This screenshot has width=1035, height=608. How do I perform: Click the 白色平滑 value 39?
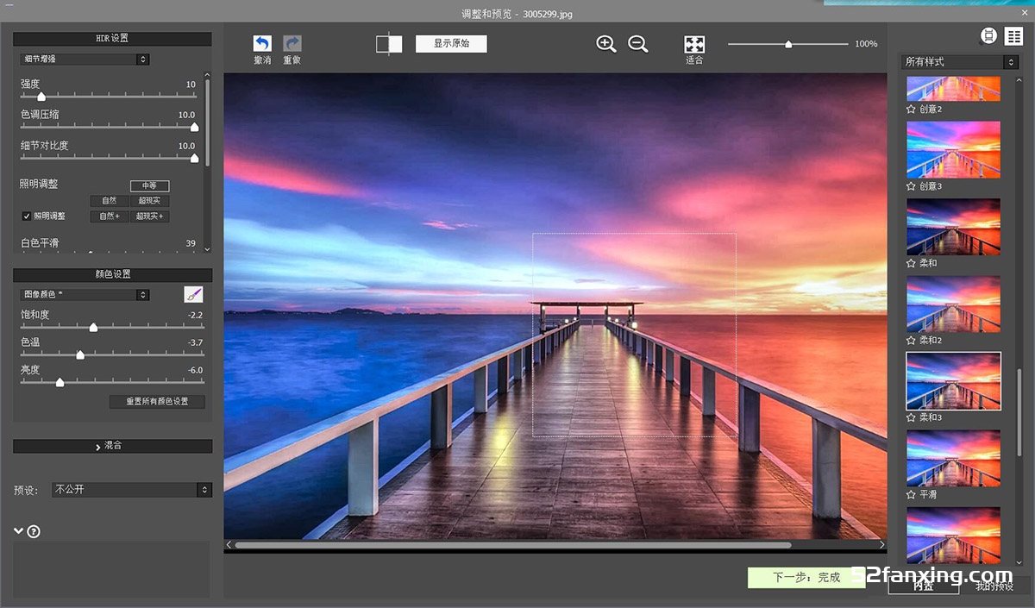click(x=191, y=244)
